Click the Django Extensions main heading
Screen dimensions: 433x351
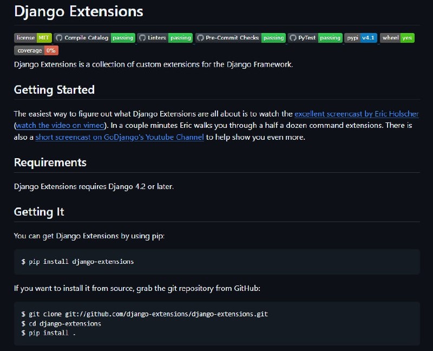(x=78, y=11)
